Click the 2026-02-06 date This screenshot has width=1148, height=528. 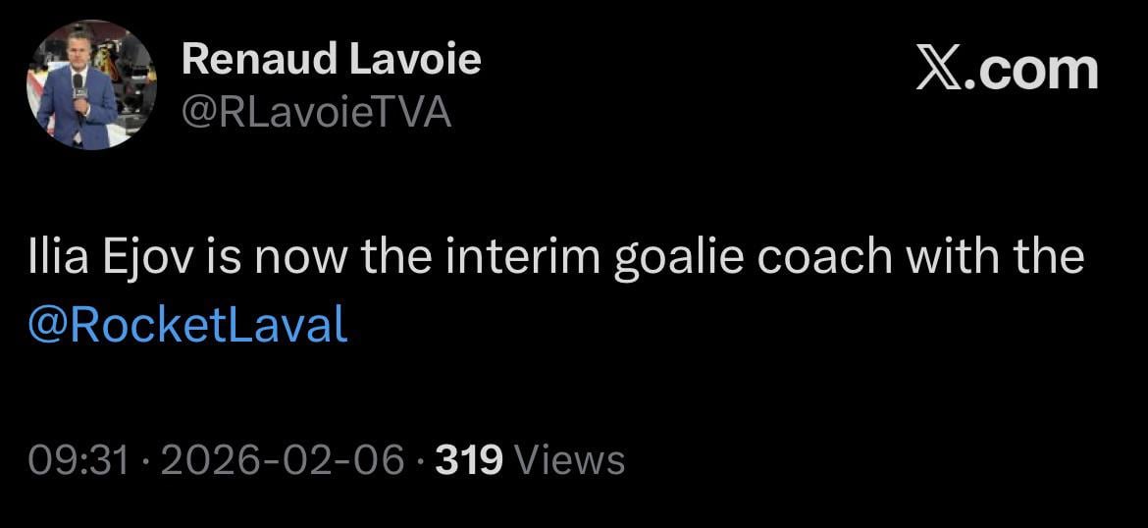[x=282, y=459]
